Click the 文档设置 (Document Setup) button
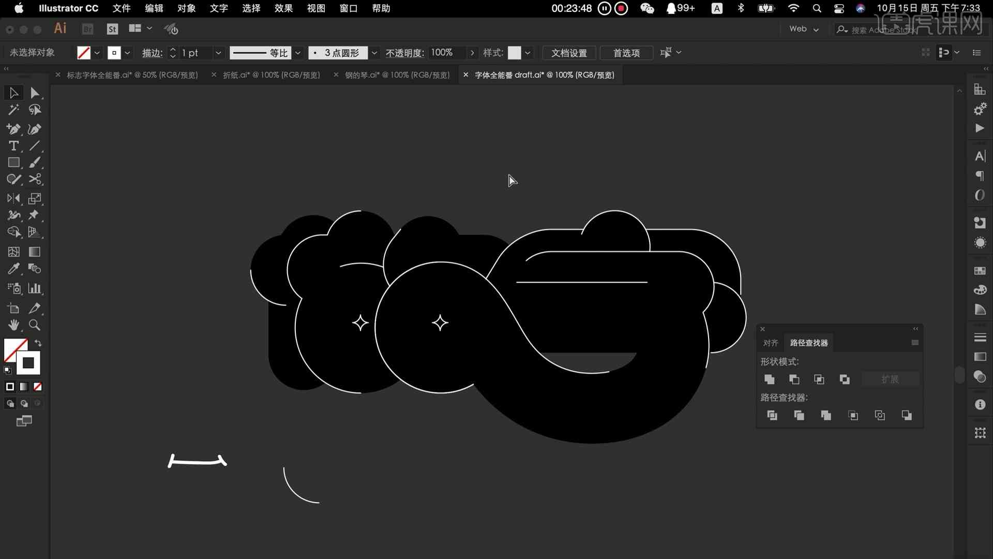993x559 pixels. point(569,53)
